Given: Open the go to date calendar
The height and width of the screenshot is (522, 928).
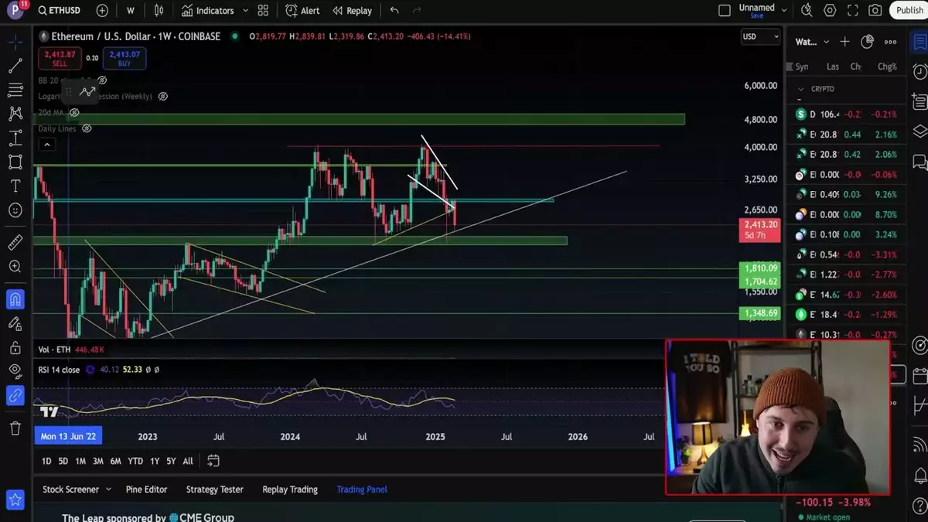Looking at the screenshot, I should (213, 461).
